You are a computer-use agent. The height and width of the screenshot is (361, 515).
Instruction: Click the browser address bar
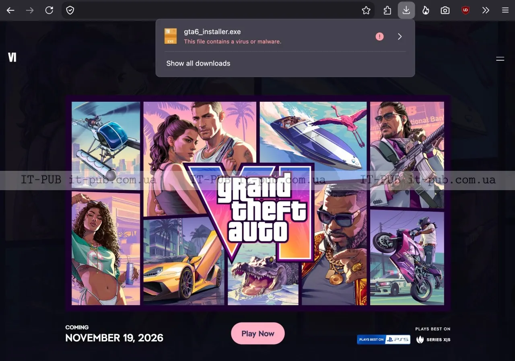[217, 10]
